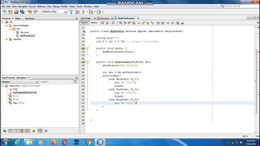Collapse the Source Packages node
The height and width of the screenshot is (146, 260).
pos(6,26)
